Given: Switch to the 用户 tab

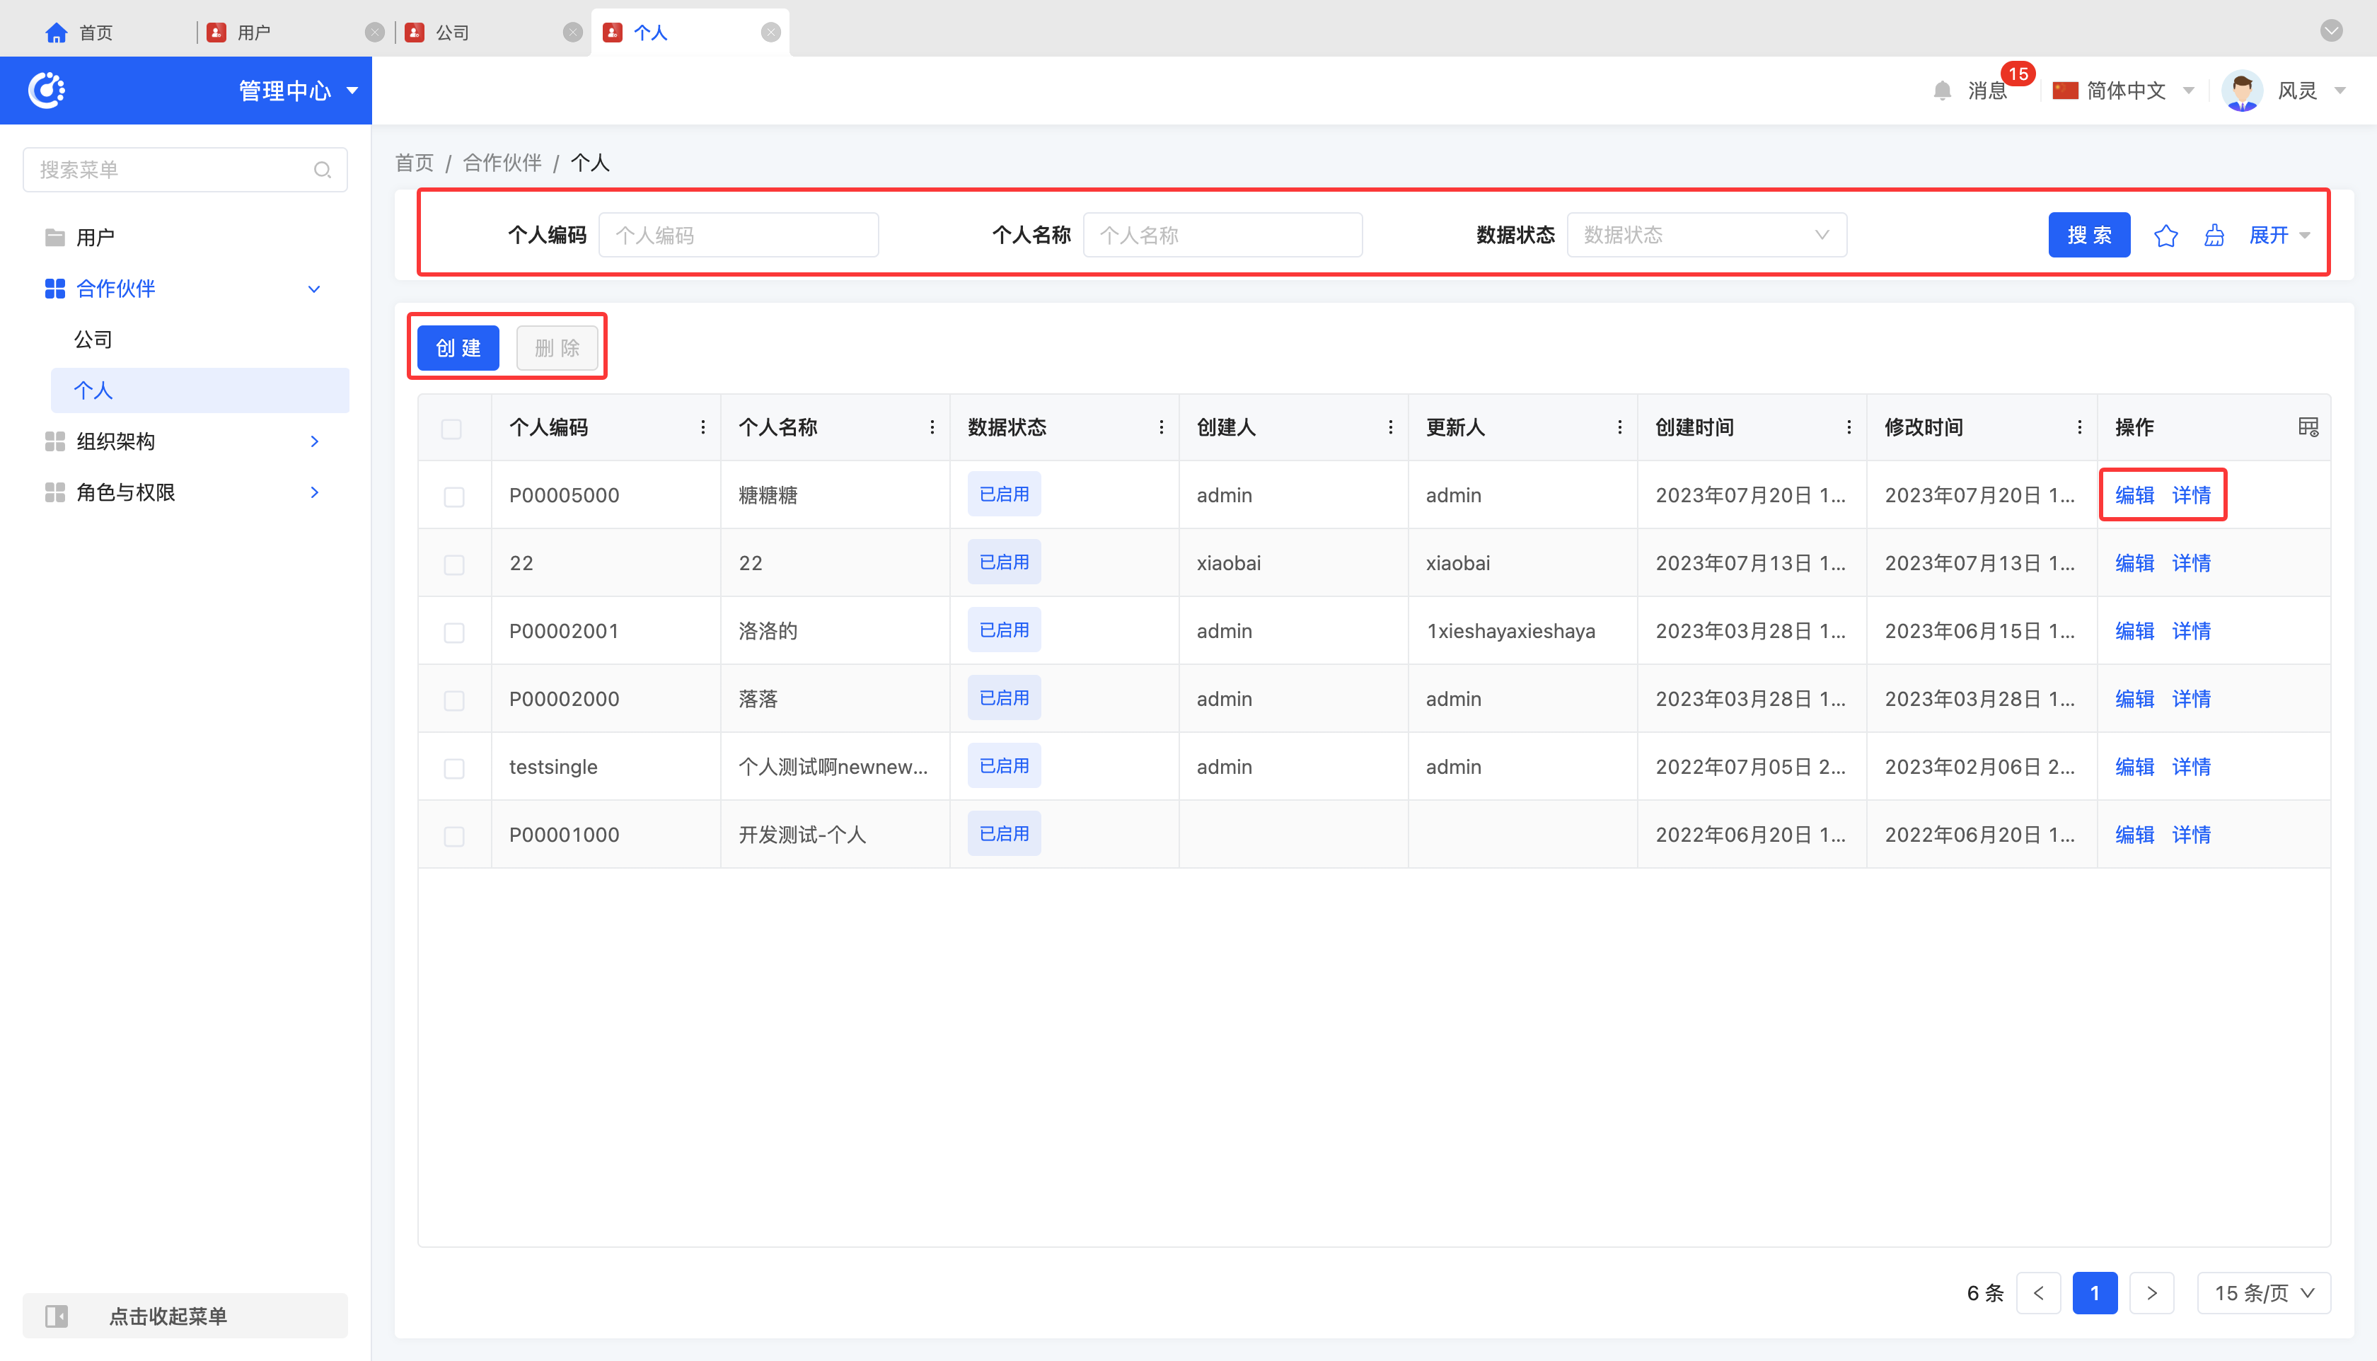Looking at the screenshot, I should coord(253,33).
